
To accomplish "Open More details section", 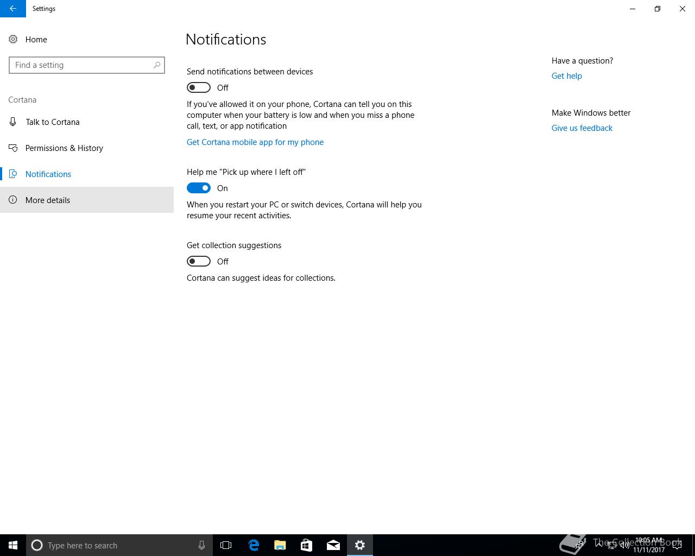I will [x=87, y=200].
